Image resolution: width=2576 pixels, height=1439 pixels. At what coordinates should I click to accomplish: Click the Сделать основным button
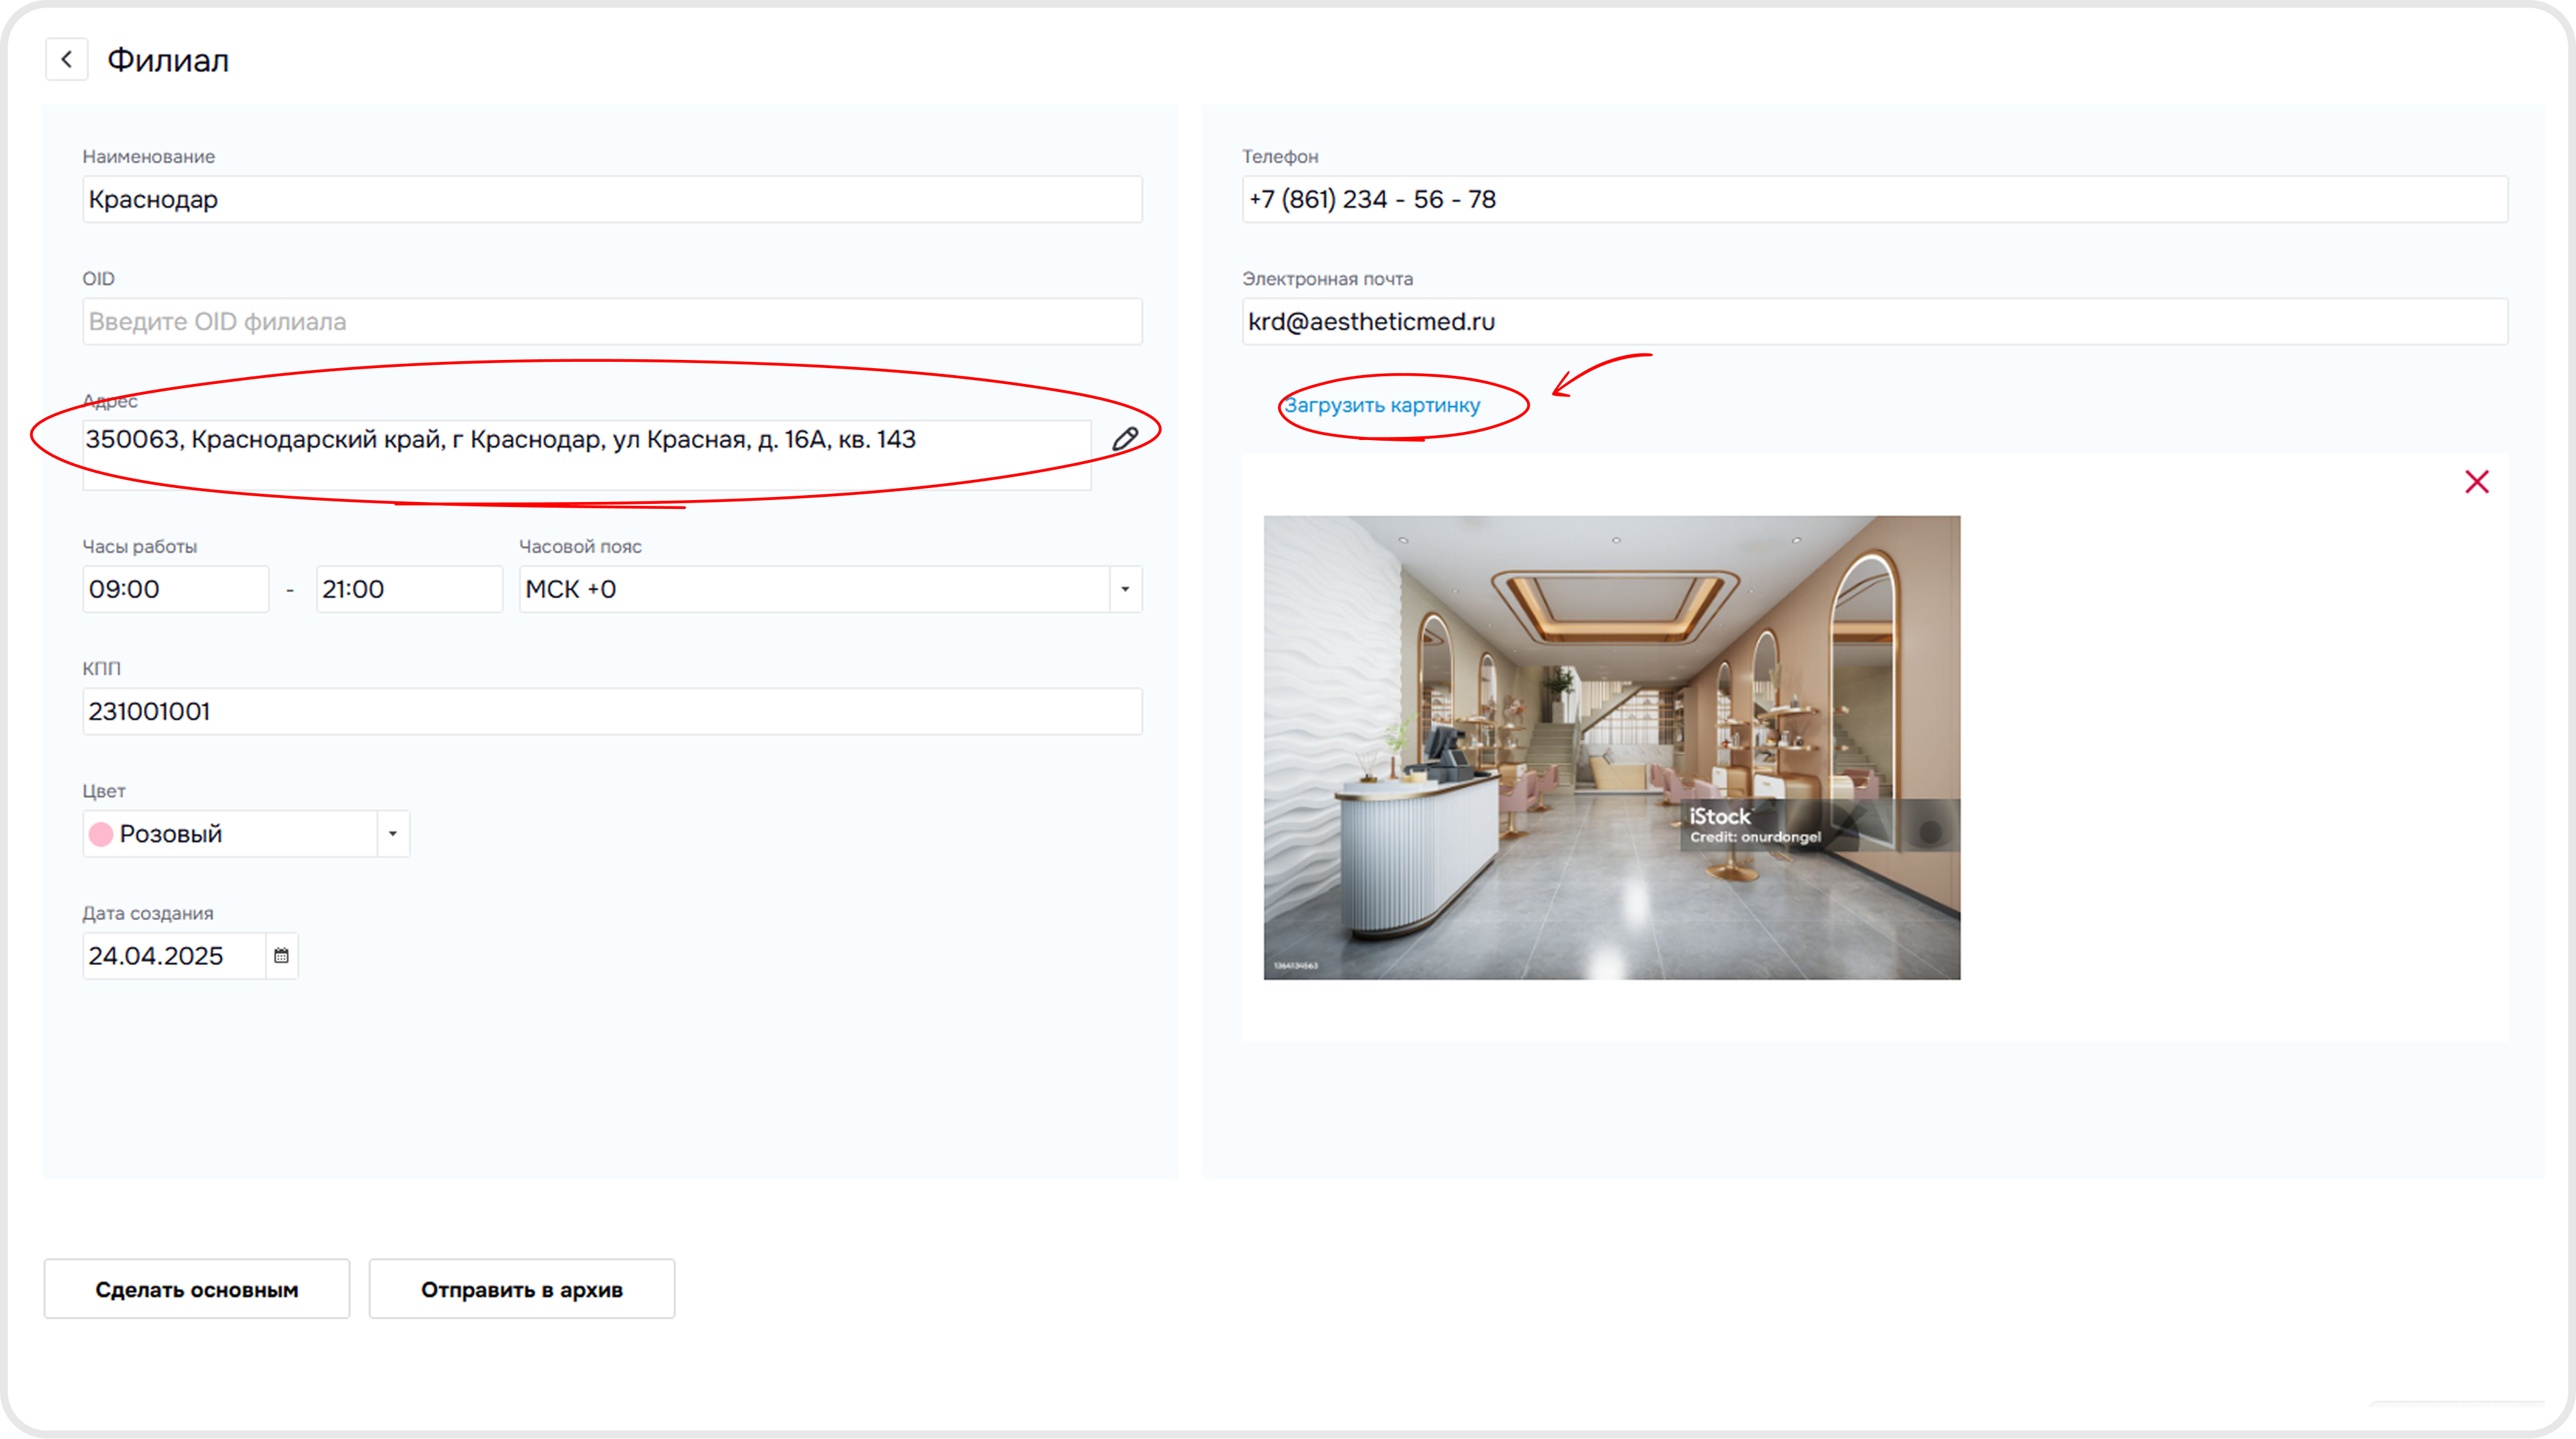(197, 1289)
